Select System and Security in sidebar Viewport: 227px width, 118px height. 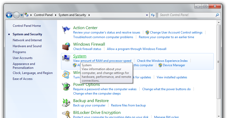[27, 34]
